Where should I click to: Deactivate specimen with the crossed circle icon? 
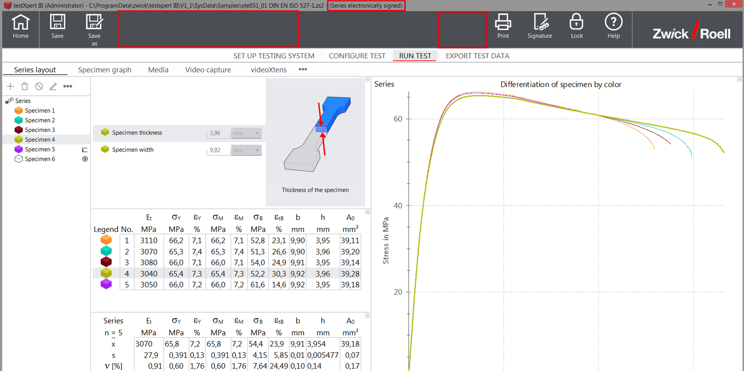click(39, 87)
